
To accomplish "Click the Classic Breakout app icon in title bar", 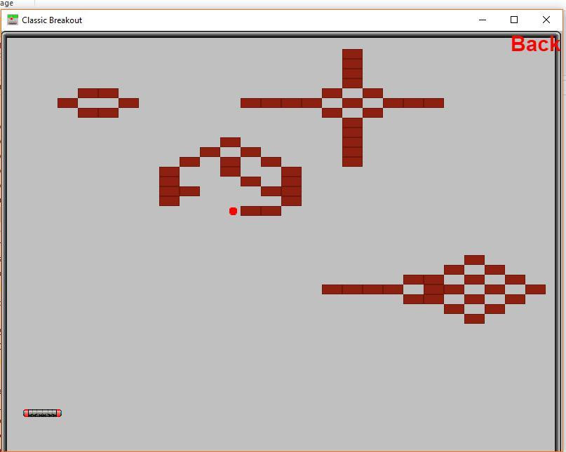I will tap(13, 20).
